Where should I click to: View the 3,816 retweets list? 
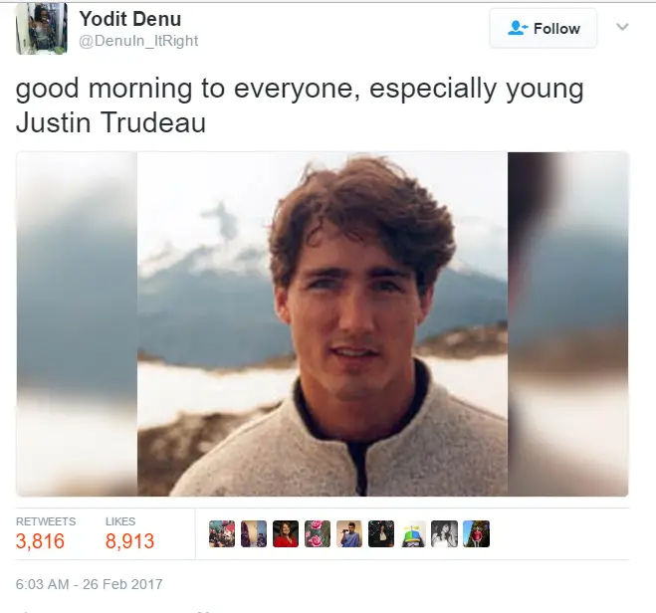pyautogui.click(x=46, y=533)
